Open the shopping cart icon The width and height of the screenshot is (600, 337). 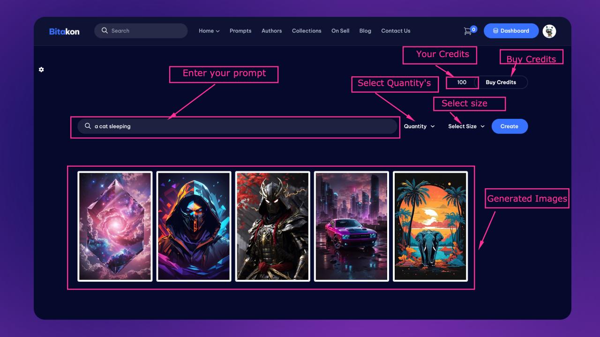click(x=468, y=31)
